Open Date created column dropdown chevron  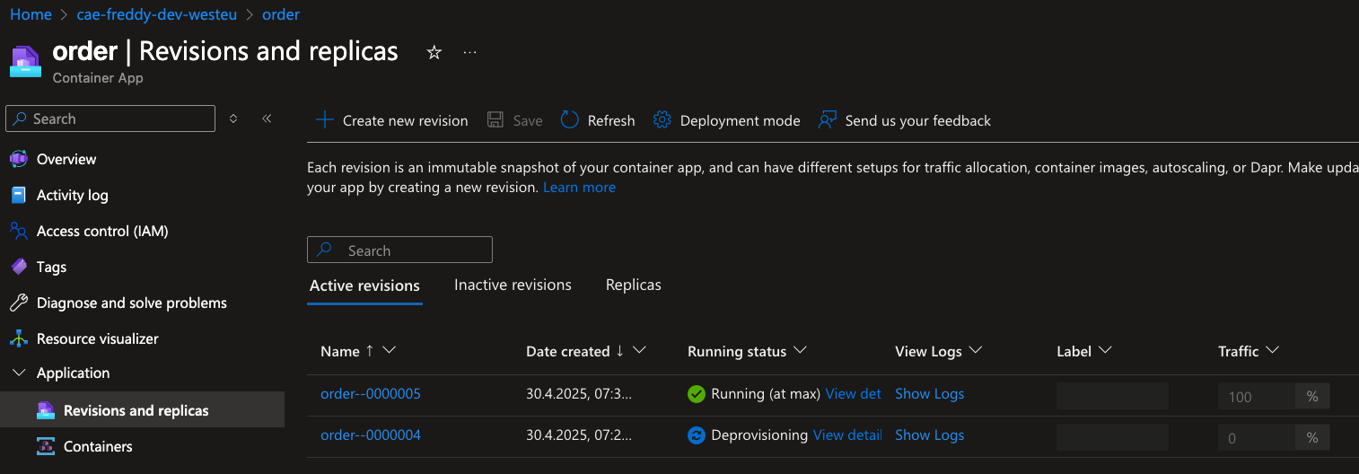pyautogui.click(x=639, y=351)
